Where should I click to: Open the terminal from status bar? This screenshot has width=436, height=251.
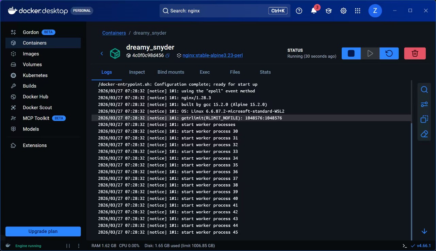point(405,246)
